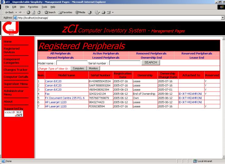
Task: Open the View menu
Action: (x=22, y=7)
